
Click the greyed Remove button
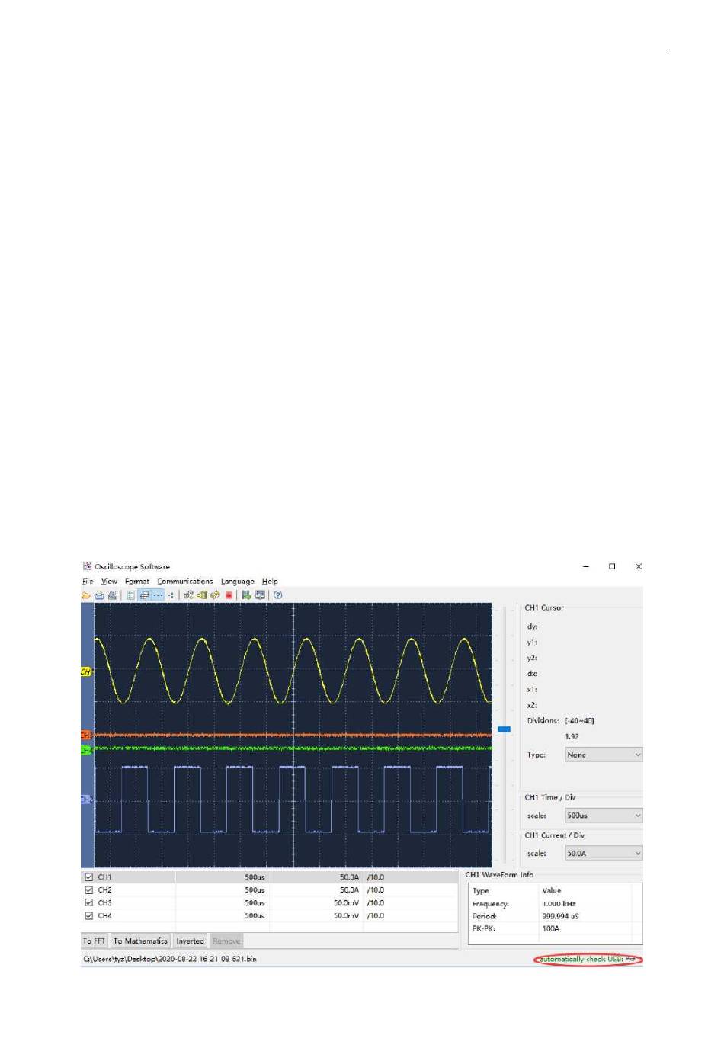[x=226, y=941]
